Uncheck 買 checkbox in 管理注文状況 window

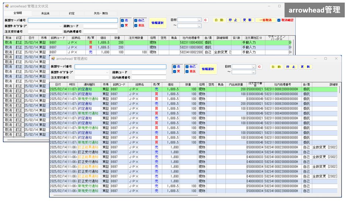click(122, 25)
